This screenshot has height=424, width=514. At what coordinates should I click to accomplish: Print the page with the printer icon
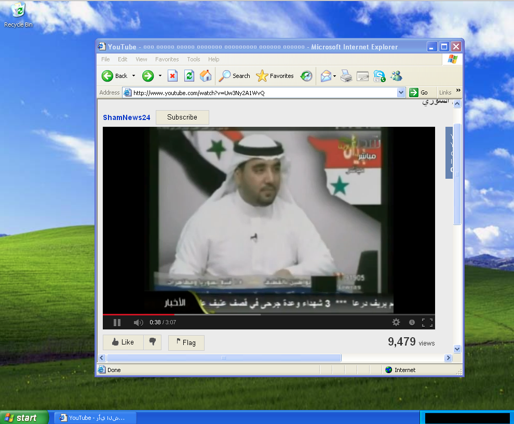pyautogui.click(x=346, y=76)
